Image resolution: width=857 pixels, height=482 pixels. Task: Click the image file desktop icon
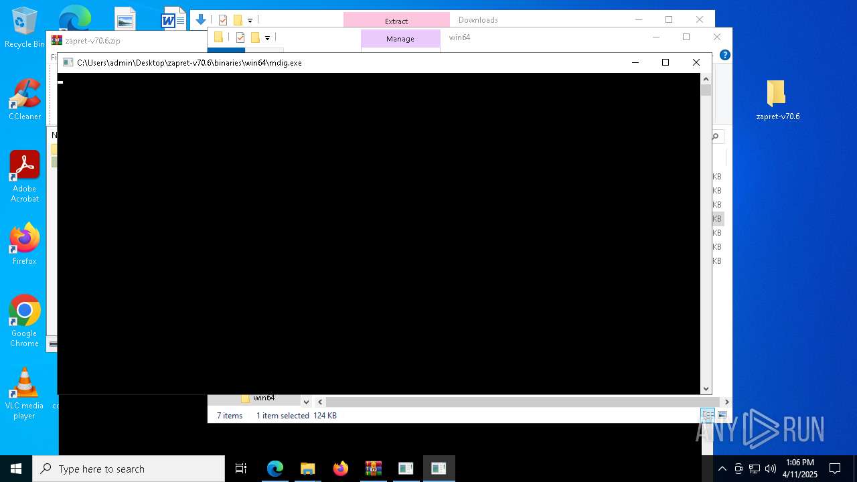(x=125, y=19)
